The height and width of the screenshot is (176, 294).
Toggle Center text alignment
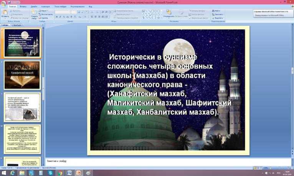(96, 17)
